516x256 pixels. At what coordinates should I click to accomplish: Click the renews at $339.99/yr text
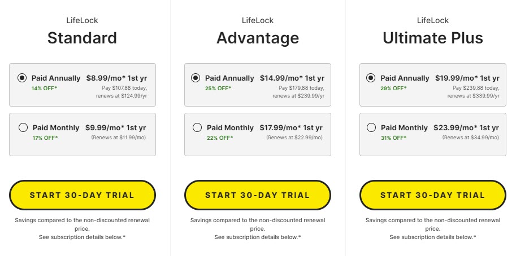point(473,96)
